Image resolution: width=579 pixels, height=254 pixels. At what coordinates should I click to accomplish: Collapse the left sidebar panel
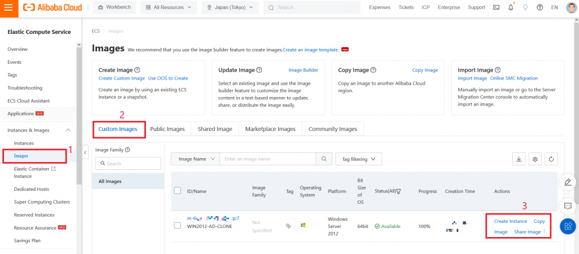[x=85, y=152]
